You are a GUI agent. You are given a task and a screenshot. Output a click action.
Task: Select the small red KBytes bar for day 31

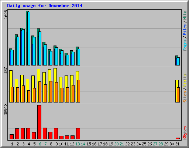coord(178,138)
